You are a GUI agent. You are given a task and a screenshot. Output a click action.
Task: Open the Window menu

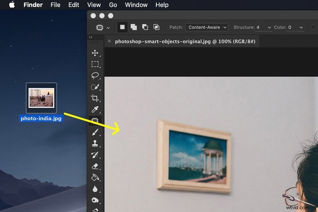click(x=136, y=5)
